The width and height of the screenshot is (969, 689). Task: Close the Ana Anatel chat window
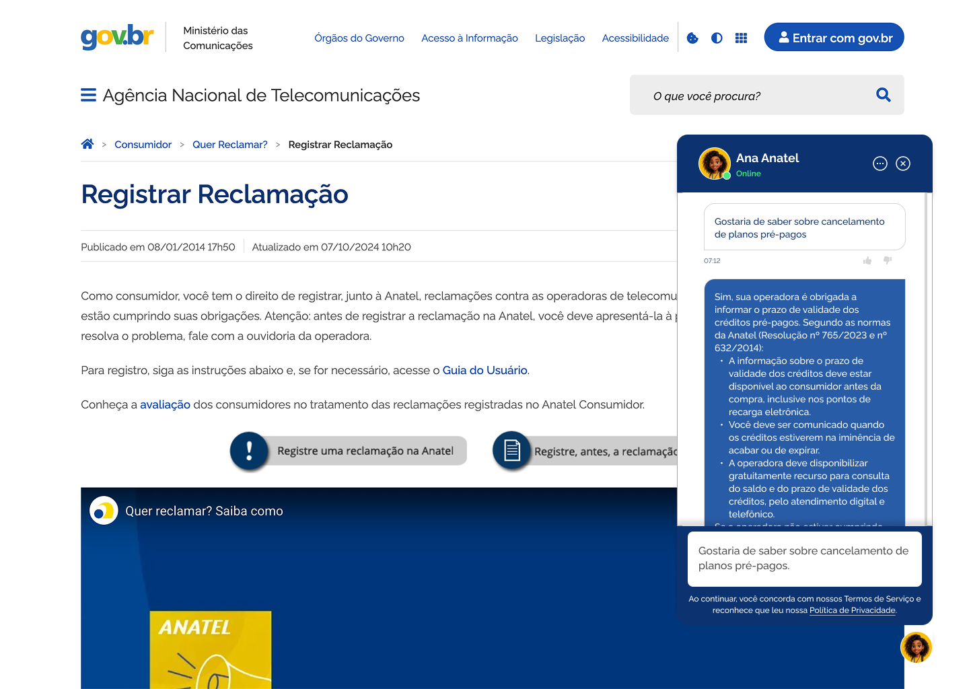tap(903, 164)
